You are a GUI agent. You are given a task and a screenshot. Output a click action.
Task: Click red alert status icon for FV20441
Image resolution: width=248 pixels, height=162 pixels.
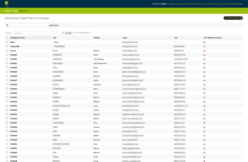click(x=204, y=149)
